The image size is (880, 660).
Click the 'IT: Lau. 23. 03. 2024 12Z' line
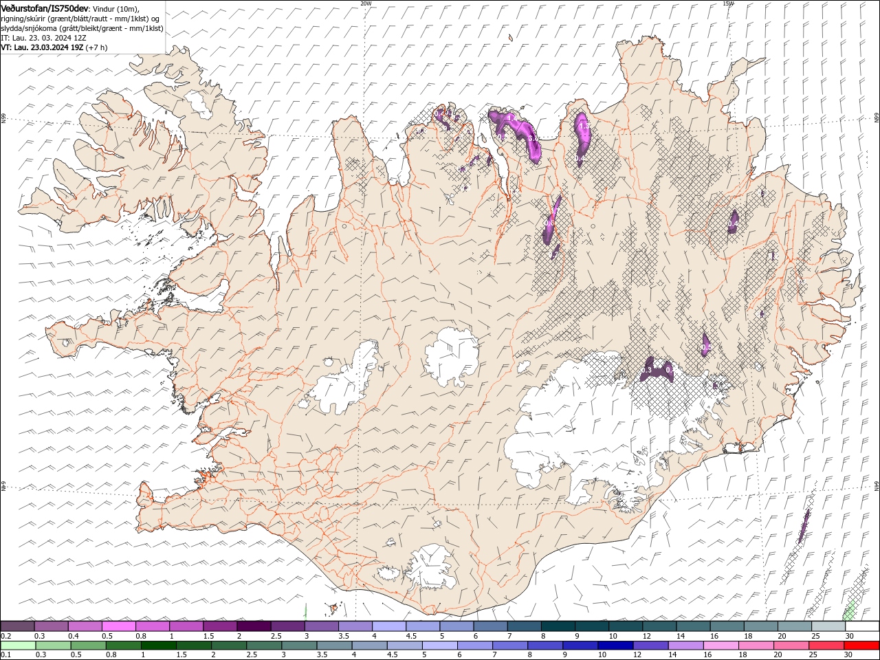[43, 38]
